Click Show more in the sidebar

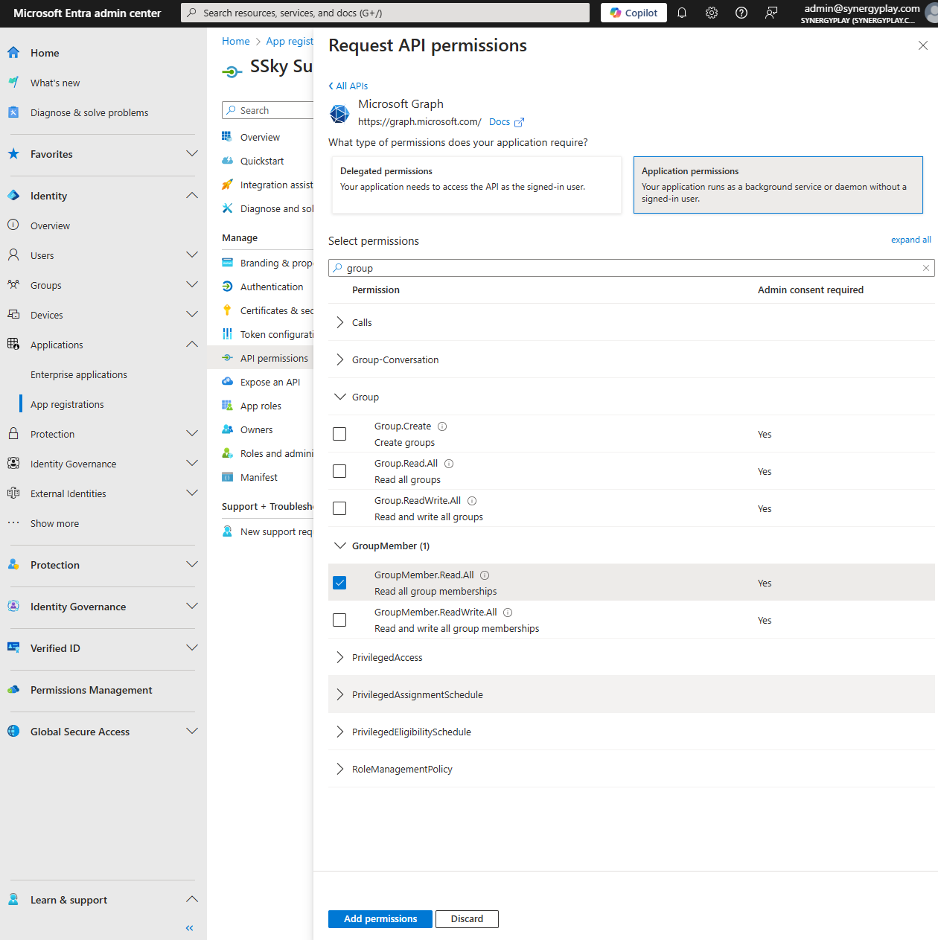point(54,523)
